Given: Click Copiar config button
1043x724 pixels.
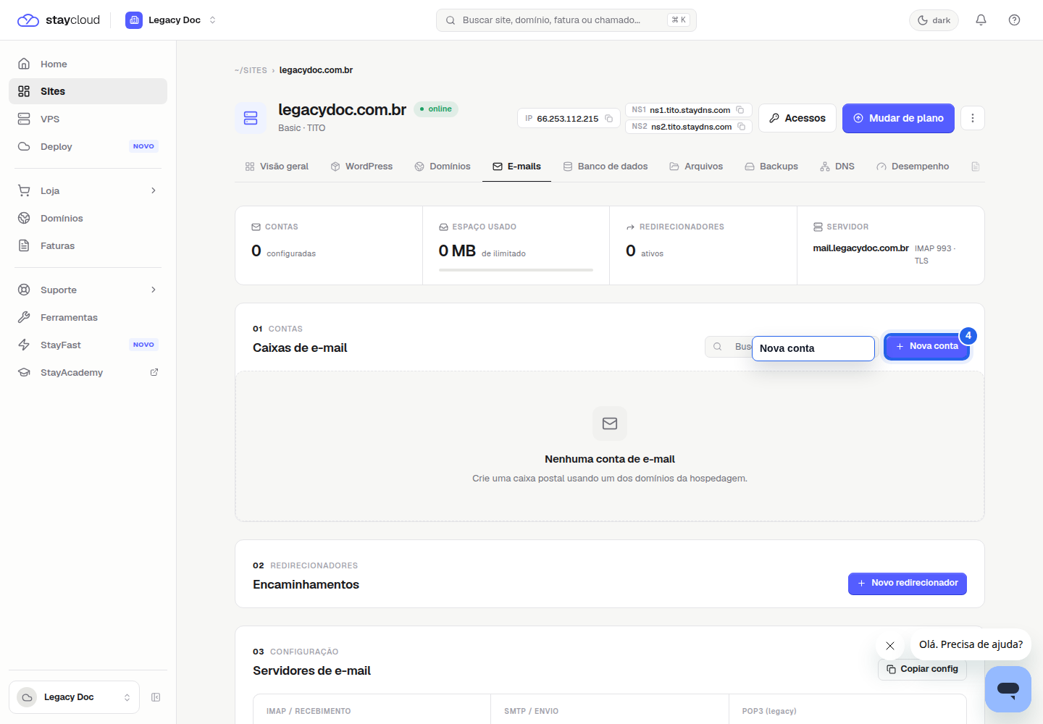Looking at the screenshot, I should pos(922,670).
